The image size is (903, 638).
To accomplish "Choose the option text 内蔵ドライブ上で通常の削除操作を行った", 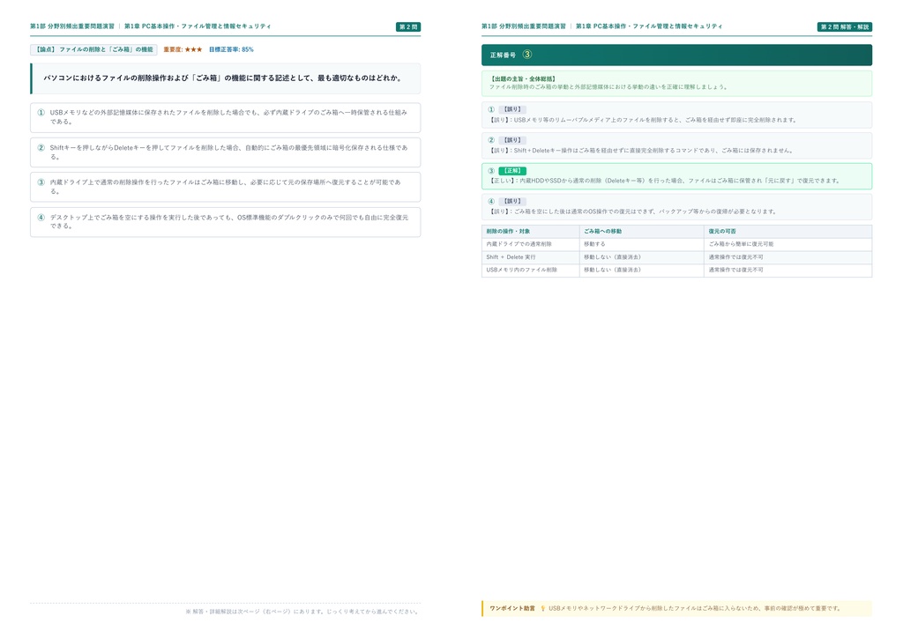I will tap(225, 187).
